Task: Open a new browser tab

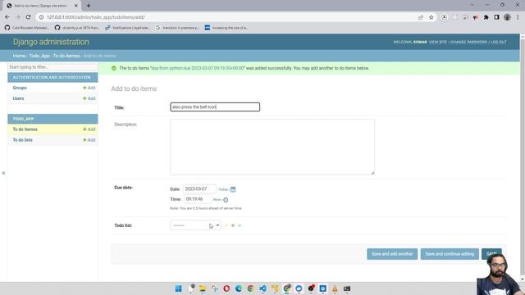Action: coord(89,6)
